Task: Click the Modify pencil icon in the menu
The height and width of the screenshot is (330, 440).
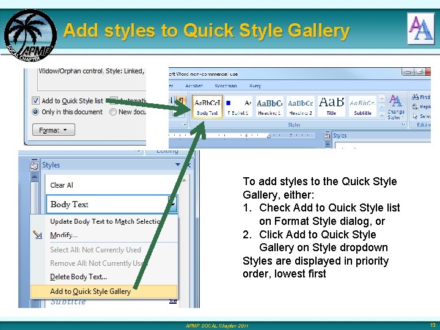Action: tap(37, 235)
